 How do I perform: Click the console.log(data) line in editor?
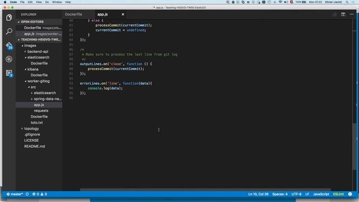105,88
